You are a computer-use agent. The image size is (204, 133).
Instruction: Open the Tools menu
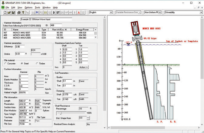pyautogui.click(x=37, y=7)
